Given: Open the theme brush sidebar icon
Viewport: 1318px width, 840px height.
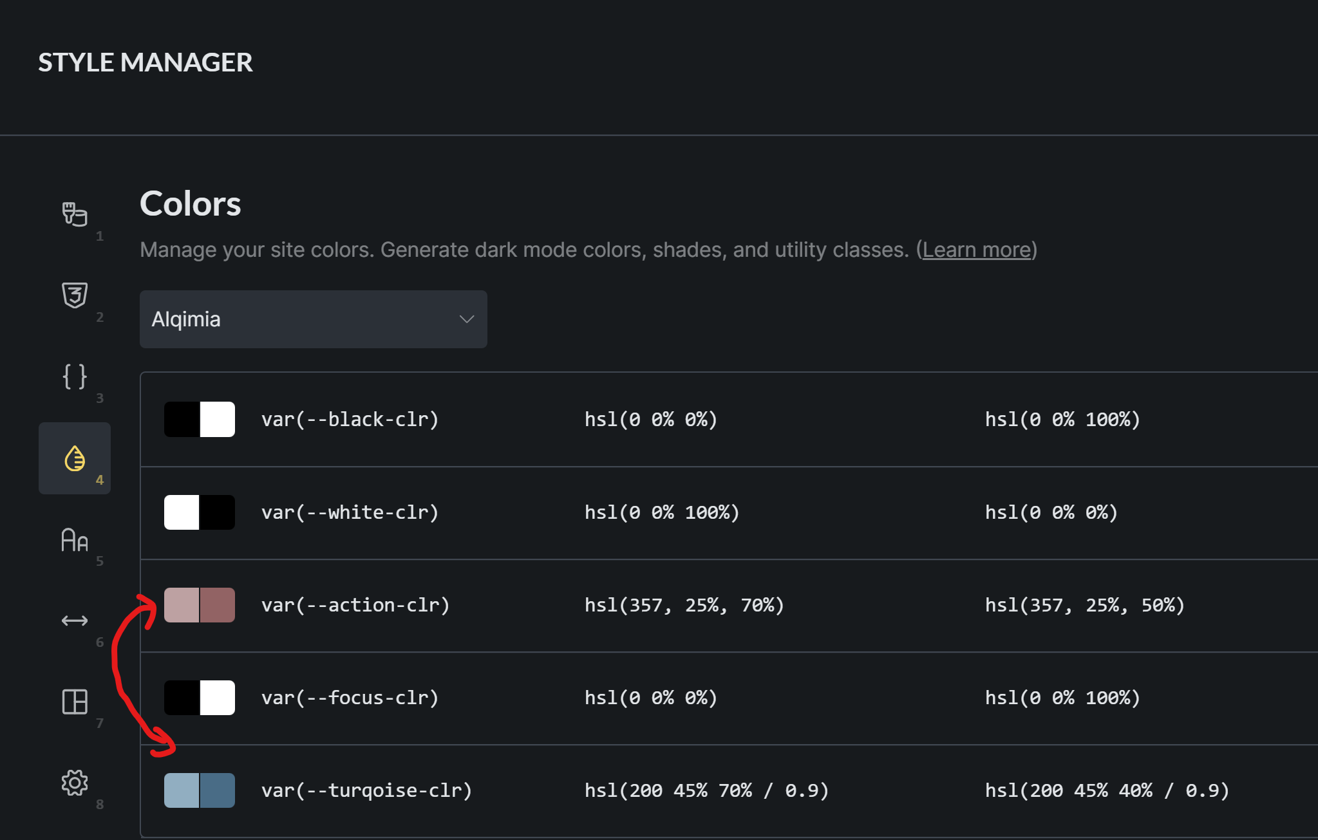Looking at the screenshot, I should [75, 214].
